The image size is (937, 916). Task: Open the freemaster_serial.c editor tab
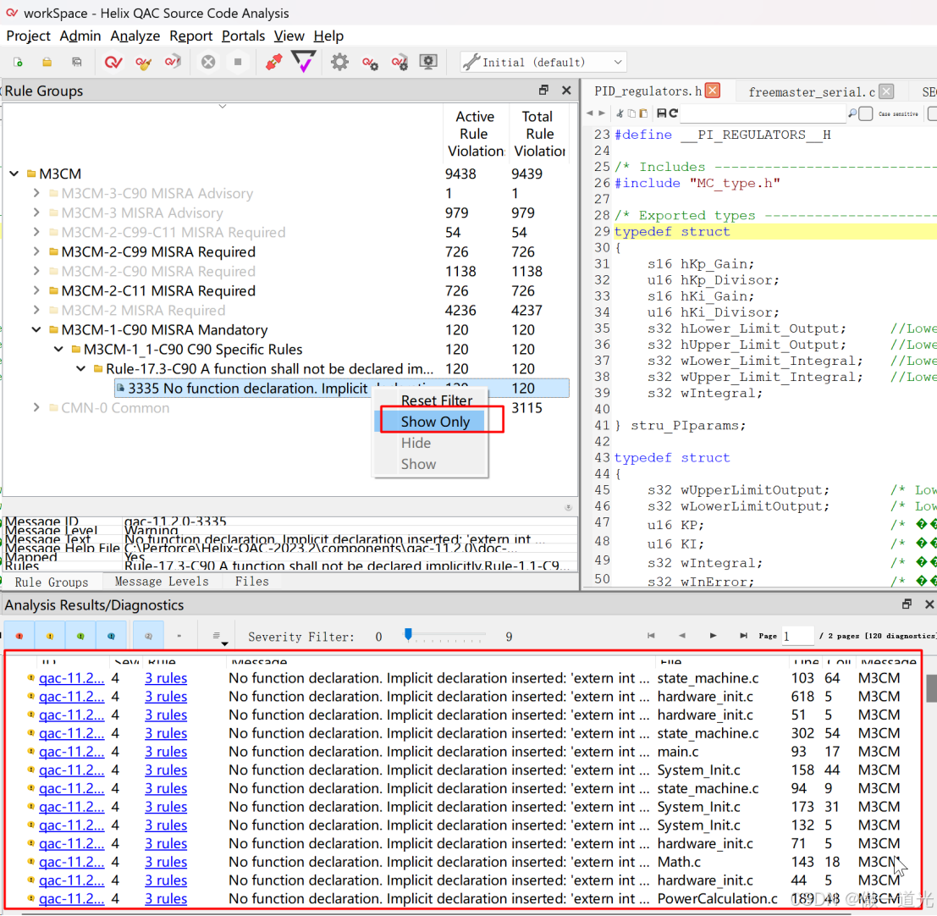tap(811, 91)
